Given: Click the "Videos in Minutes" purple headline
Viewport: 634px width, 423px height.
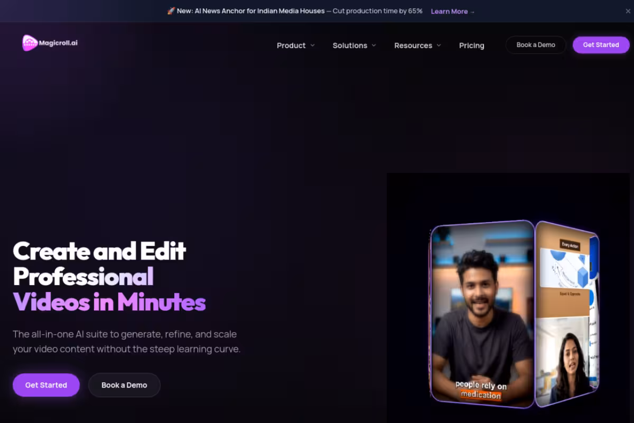Looking at the screenshot, I should pos(109,302).
